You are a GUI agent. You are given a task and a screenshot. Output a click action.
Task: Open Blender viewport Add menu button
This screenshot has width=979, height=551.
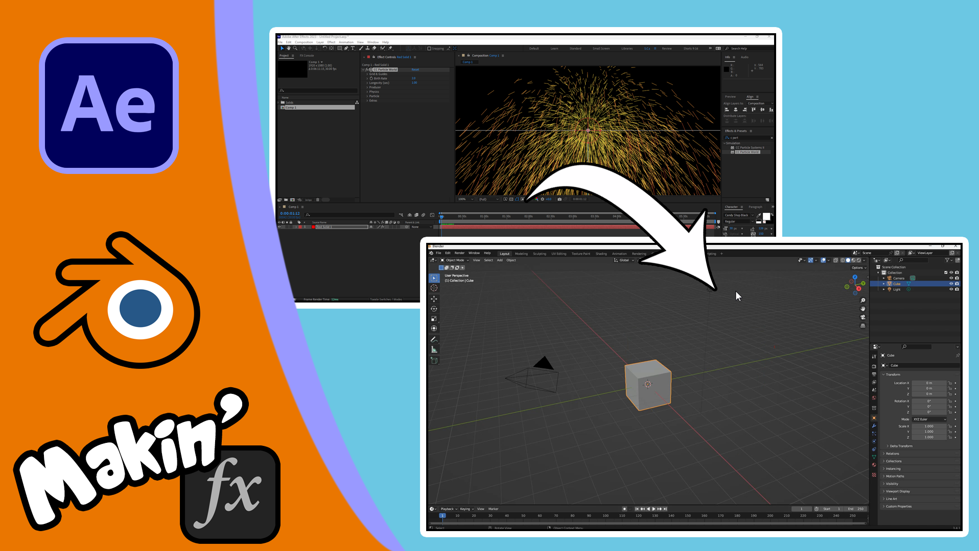click(500, 260)
